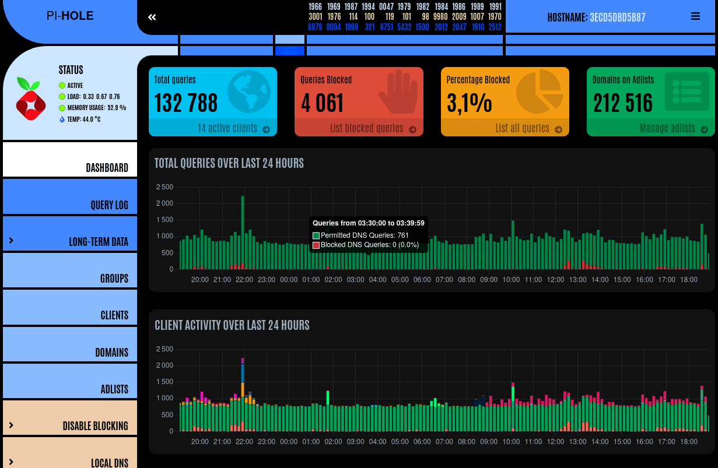Go to the Groups page
Image resolution: width=718 pixels, height=468 pixels.
pyautogui.click(x=114, y=278)
